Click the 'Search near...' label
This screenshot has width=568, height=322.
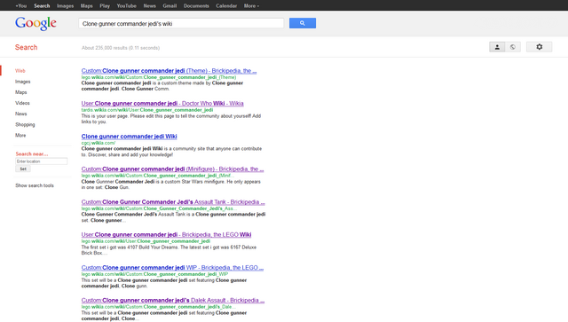(x=32, y=154)
